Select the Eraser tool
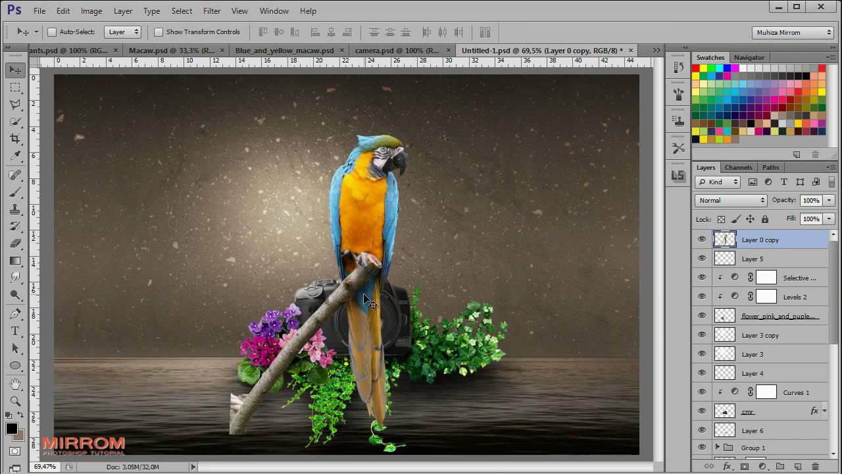This screenshot has height=474, width=842. click(x=15, y=244)
